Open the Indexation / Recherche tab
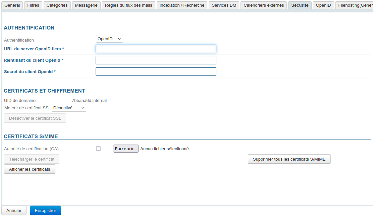373x216 pixels. (182, 5)
